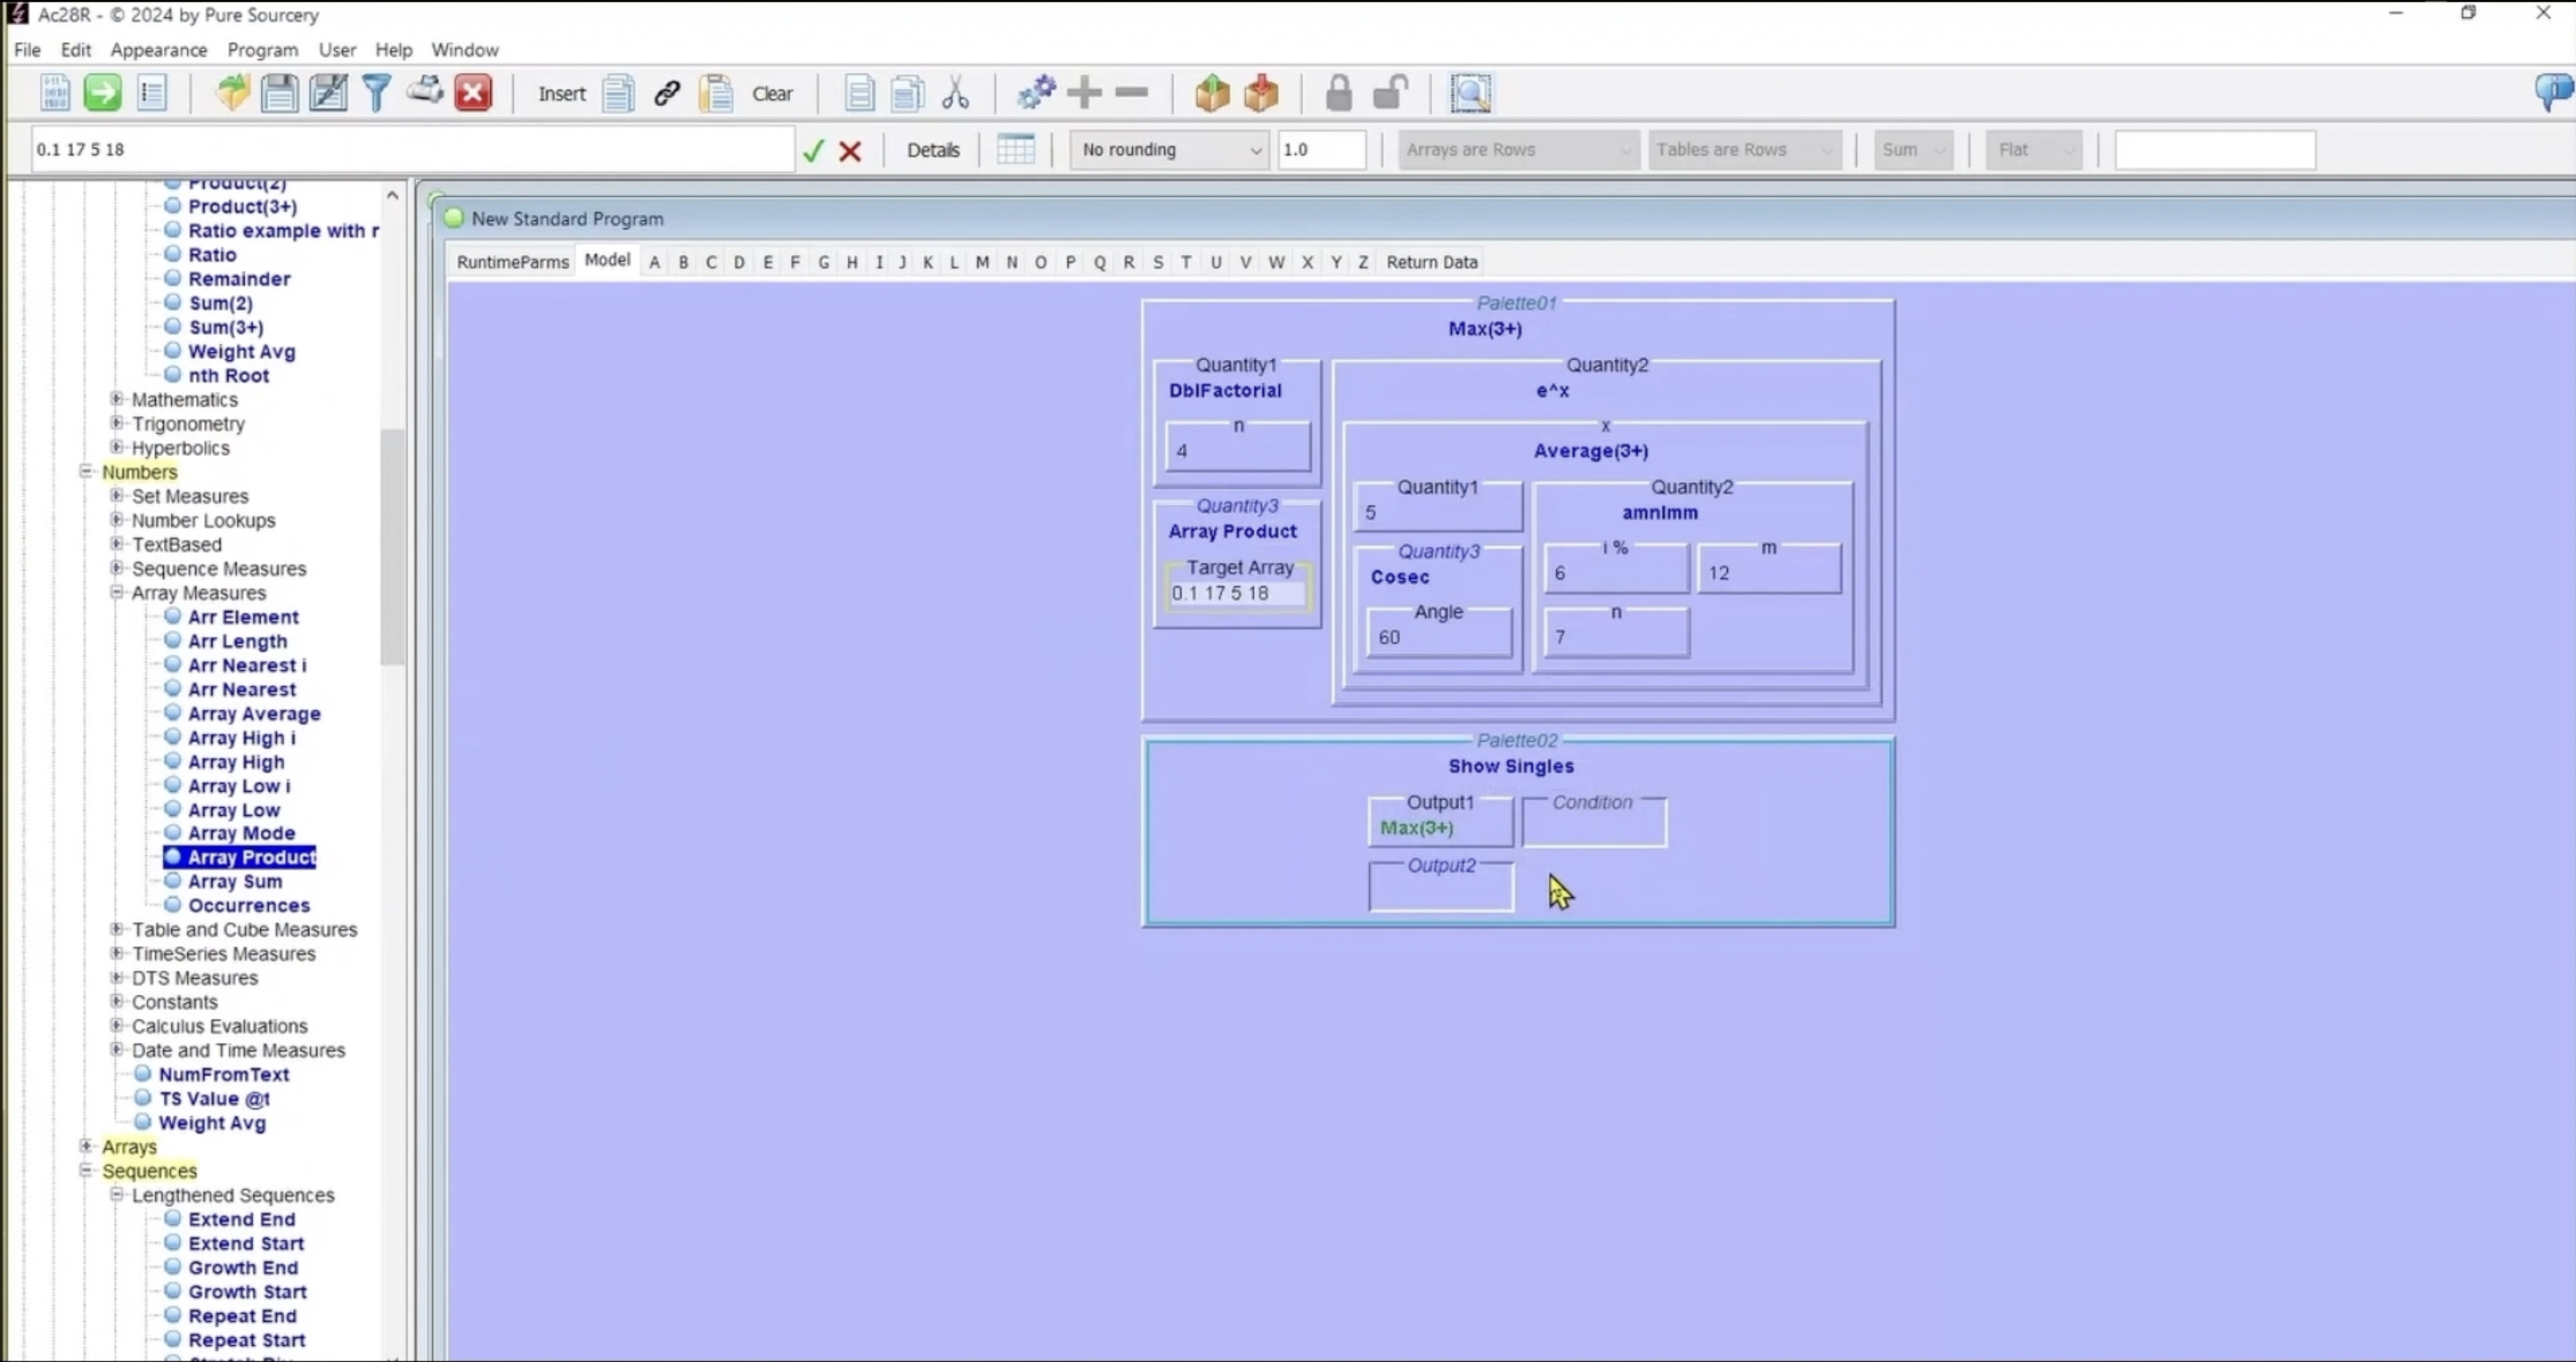Click the Details button
Image resolution: width=2576 pixels, height=1362 pixels.
tap(932, 150)
